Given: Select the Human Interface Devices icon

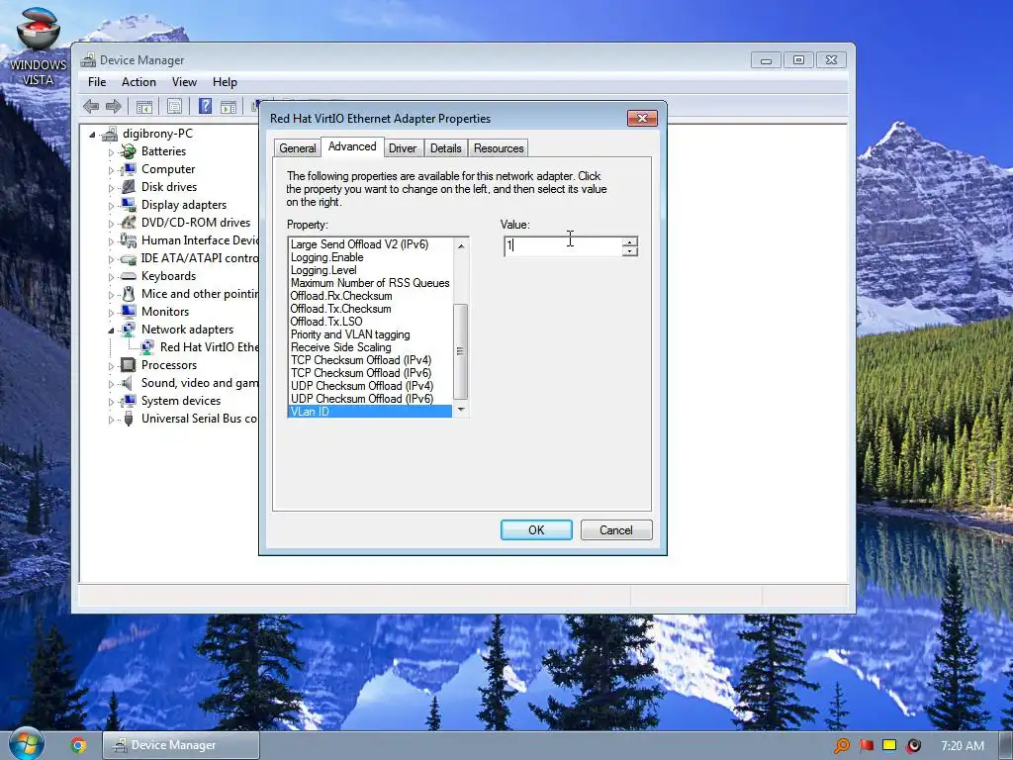Looking at the screenshot, I should click(x=129, y=240).
